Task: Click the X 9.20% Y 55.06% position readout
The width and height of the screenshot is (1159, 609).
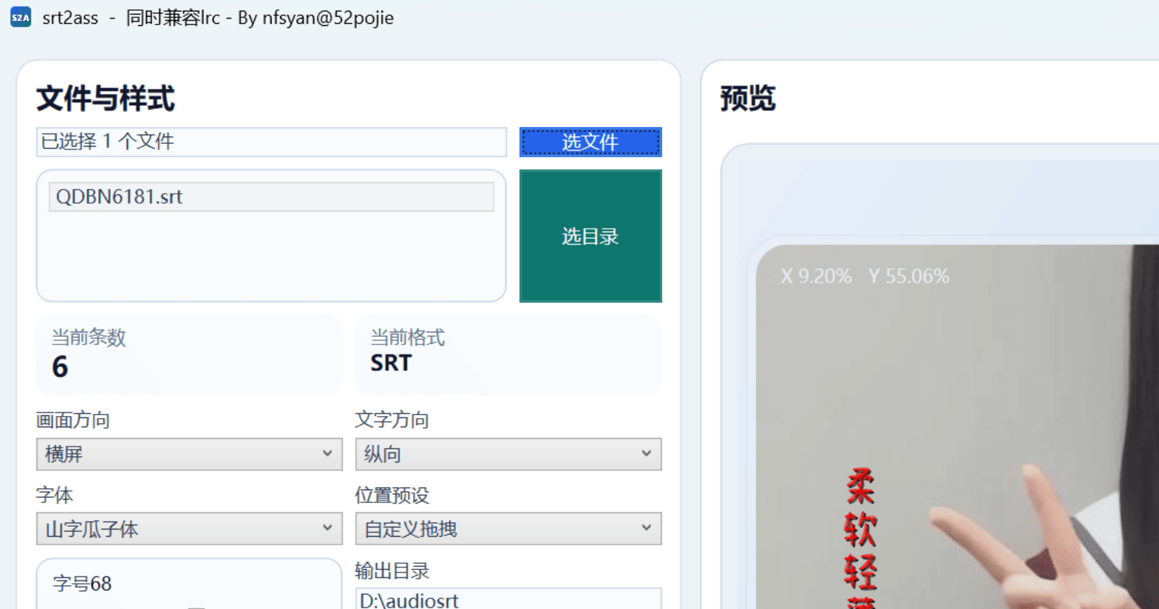Action: 864,276
